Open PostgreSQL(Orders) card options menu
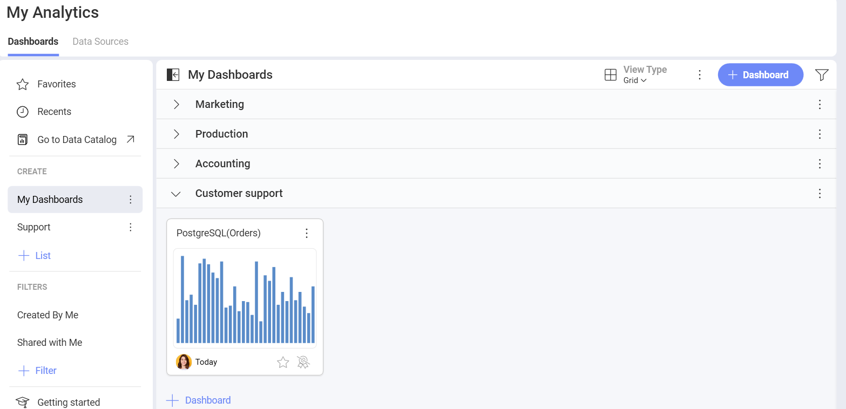The width and height of the screenshot is (846, 409). (307, 233)
